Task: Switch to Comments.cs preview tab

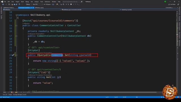Action: click(169, 8)
